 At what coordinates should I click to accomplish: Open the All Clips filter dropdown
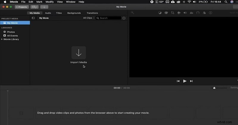click(89, 18)
